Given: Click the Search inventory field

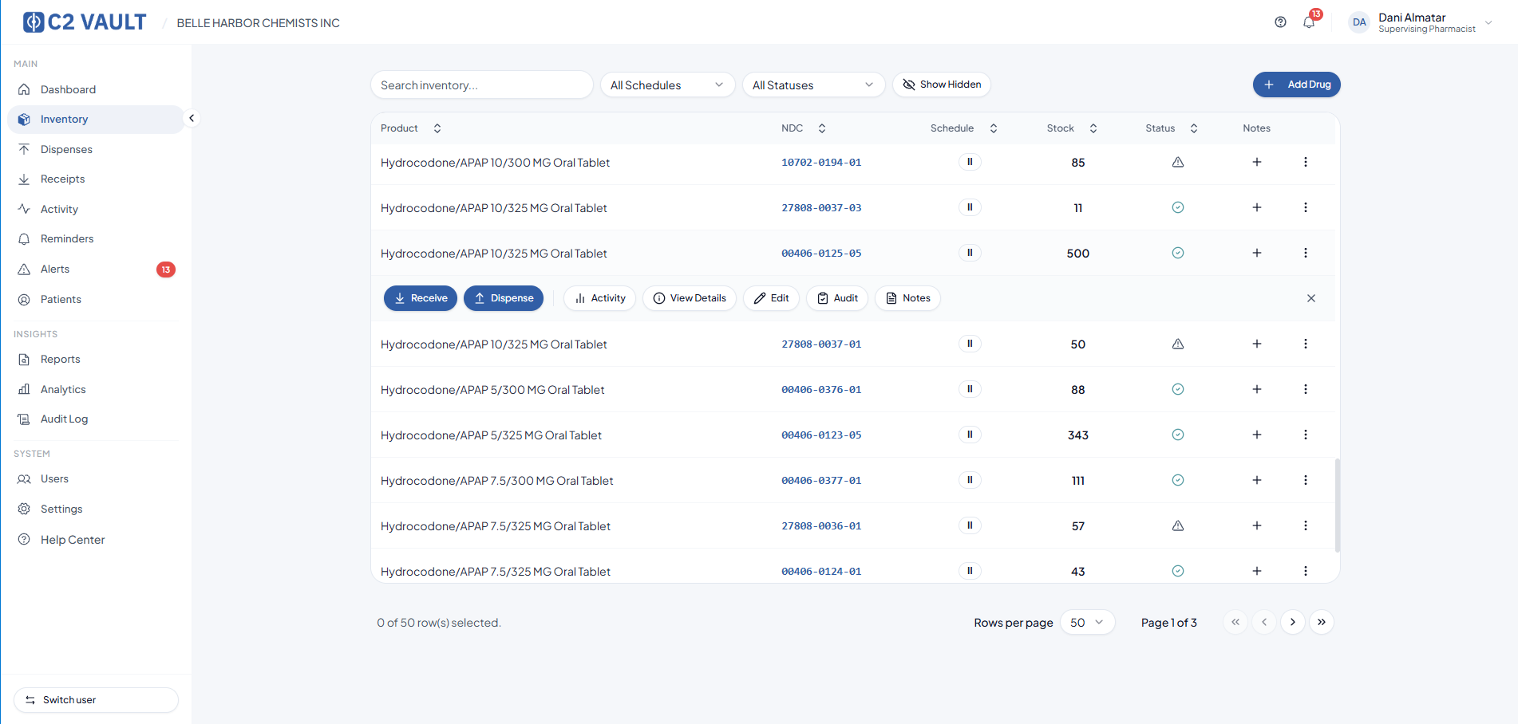Looking at the screenshot, I should click(481, 85).
